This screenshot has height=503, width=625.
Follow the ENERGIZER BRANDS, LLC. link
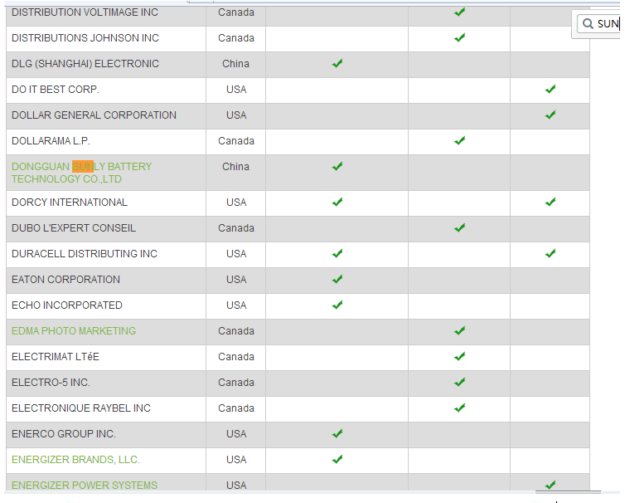coord(75,460)
